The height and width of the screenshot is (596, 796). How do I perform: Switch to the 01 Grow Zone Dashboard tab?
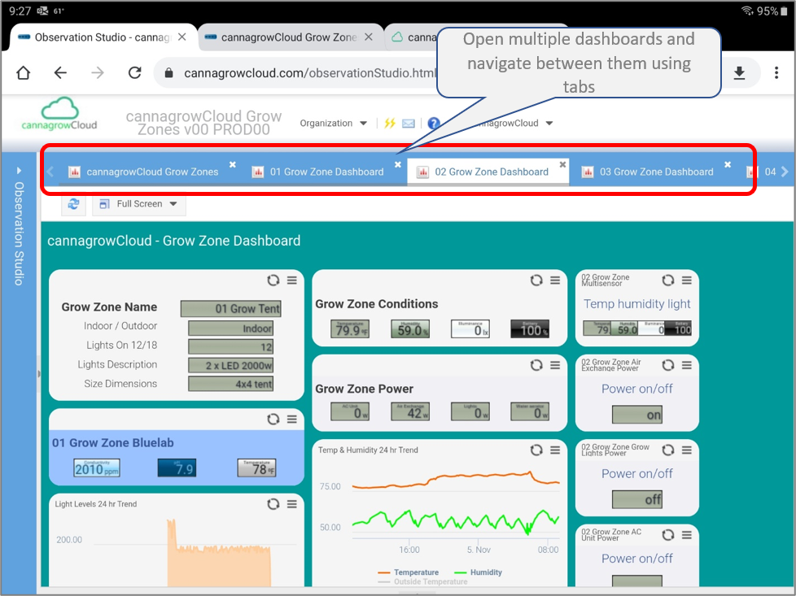[x=326, y=172]
